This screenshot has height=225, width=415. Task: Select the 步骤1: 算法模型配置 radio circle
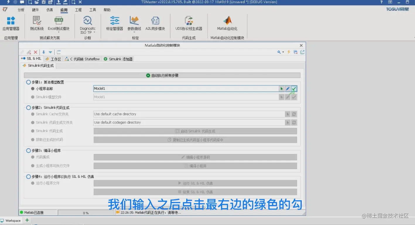point(28,82)
